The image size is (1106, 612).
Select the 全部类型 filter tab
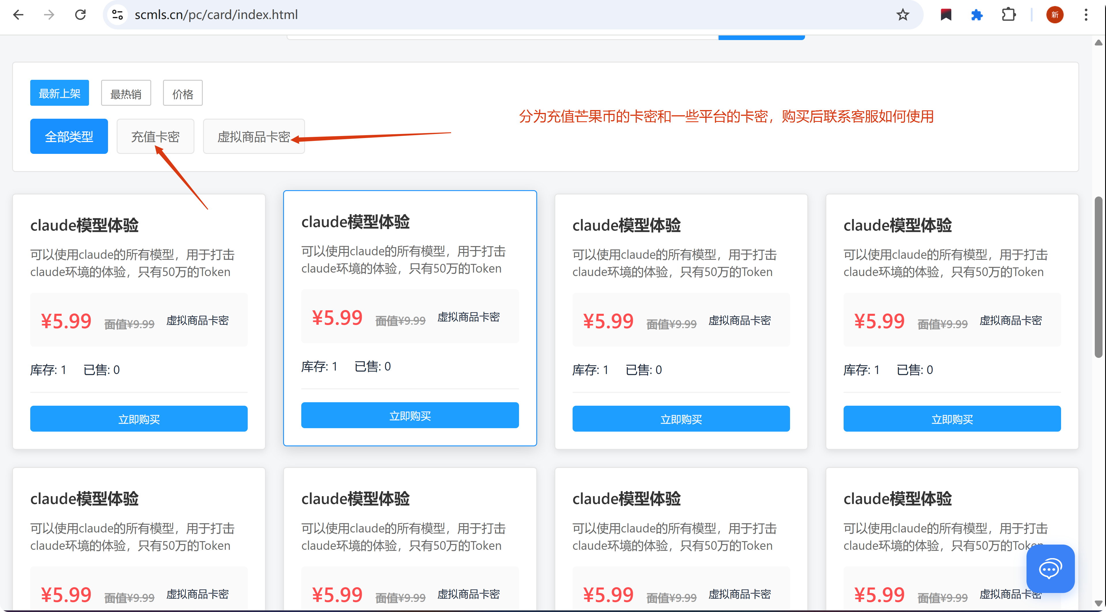click(69, 136)
